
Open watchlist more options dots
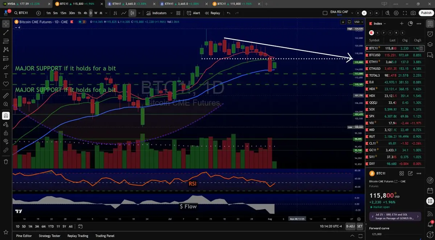coord(419,24)
